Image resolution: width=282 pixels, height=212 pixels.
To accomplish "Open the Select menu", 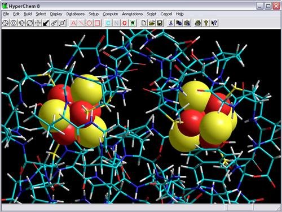I will click(x=41, y=14).
